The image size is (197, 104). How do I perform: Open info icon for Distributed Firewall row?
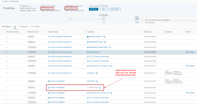(x=105, y=42)
